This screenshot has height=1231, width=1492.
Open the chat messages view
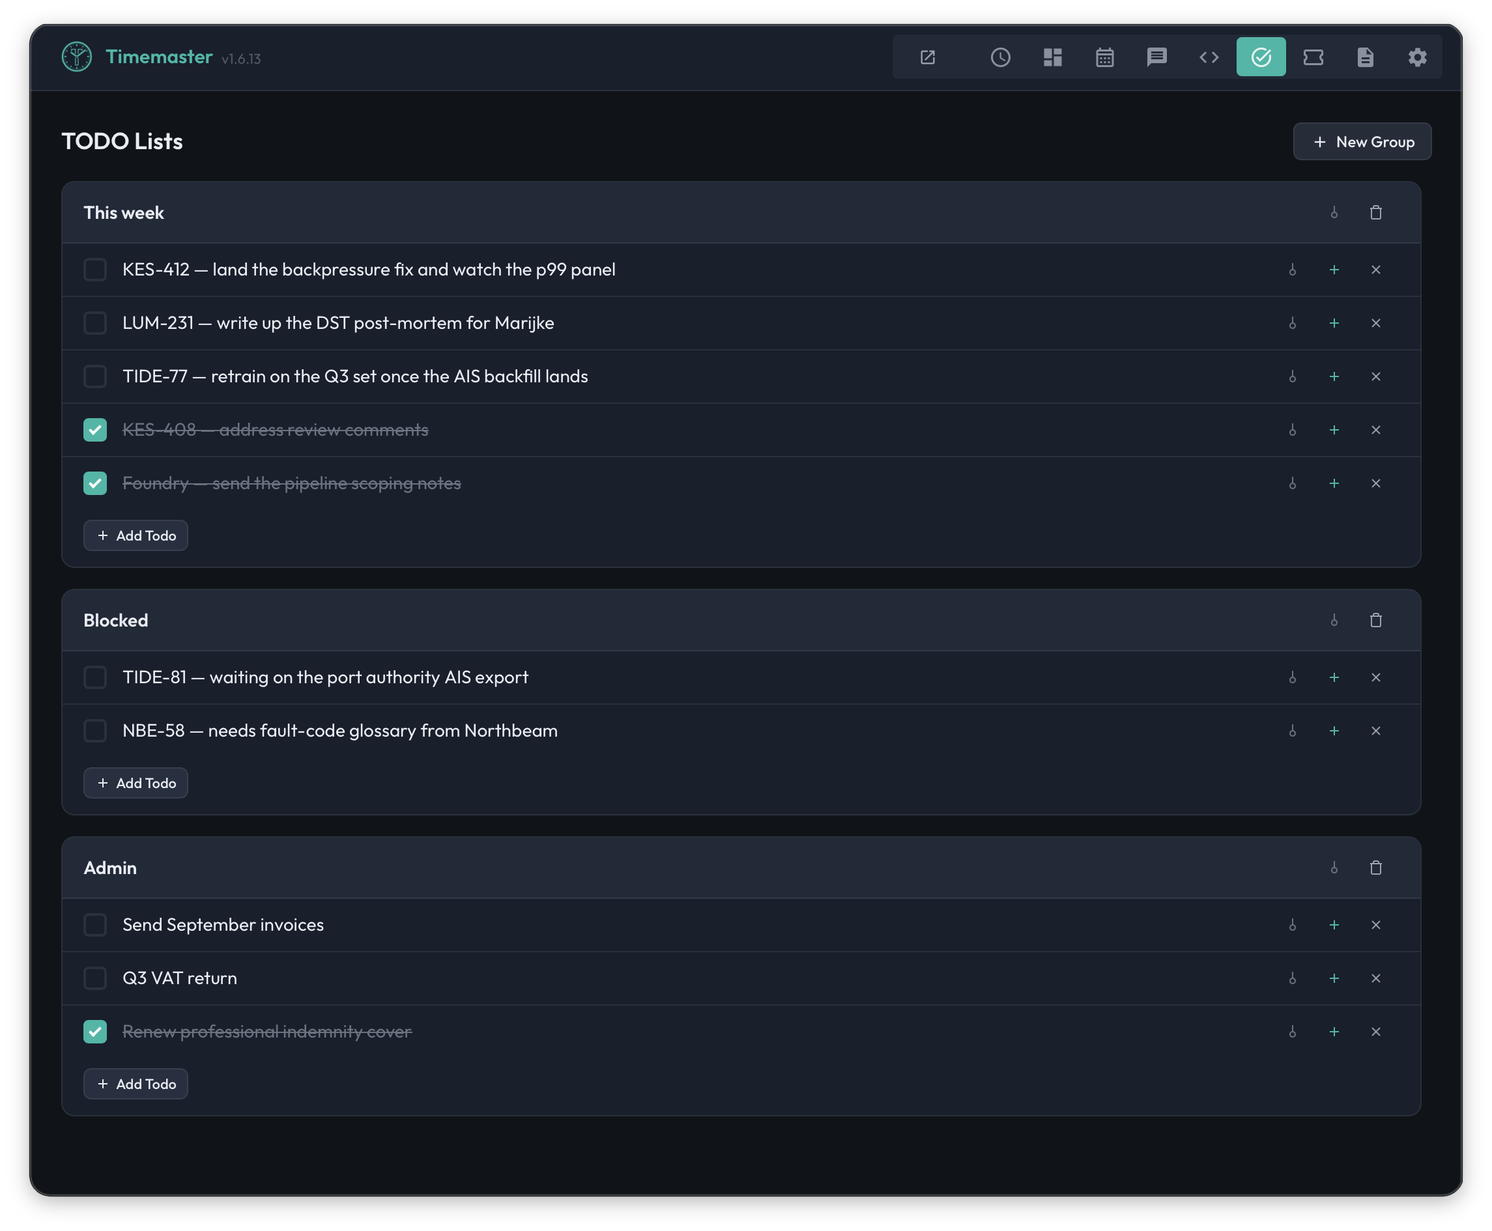1156,57
